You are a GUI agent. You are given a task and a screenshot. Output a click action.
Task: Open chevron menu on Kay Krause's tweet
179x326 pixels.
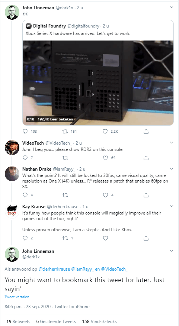pyautogui.click(x=172, y=206)
